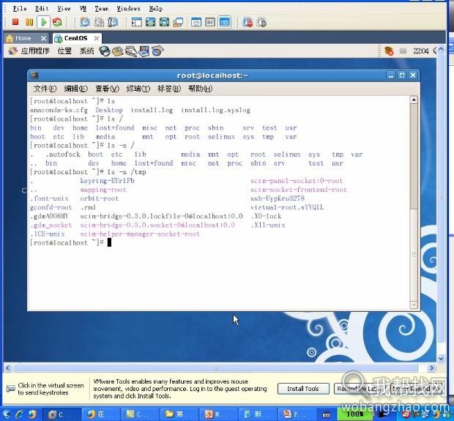Click the highlighted Console view icon
This screenshot has height=421, width=454.
pyautogui.click(x=225, y=22)
